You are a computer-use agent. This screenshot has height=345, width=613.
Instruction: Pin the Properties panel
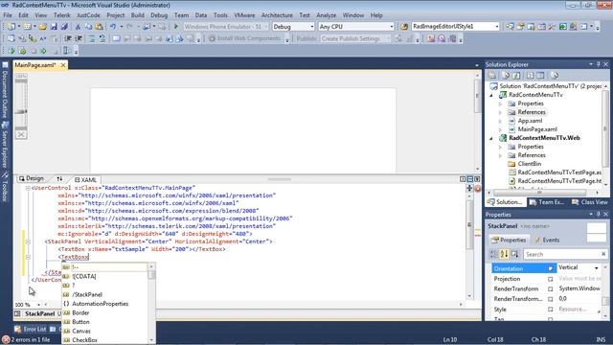tap(598, 215)
